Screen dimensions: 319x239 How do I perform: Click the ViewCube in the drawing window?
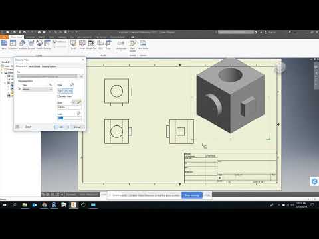280,68
